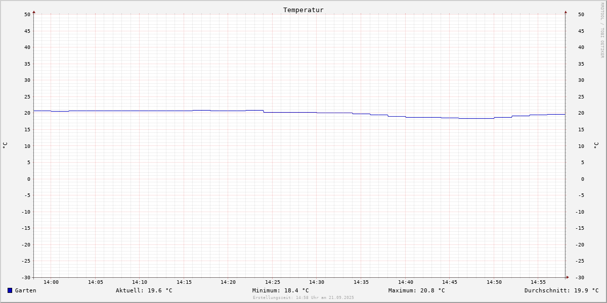The width and height of the screenshot is (607, 303).
Task: Click the -25 label on the right axis
Action: [580, 261]
